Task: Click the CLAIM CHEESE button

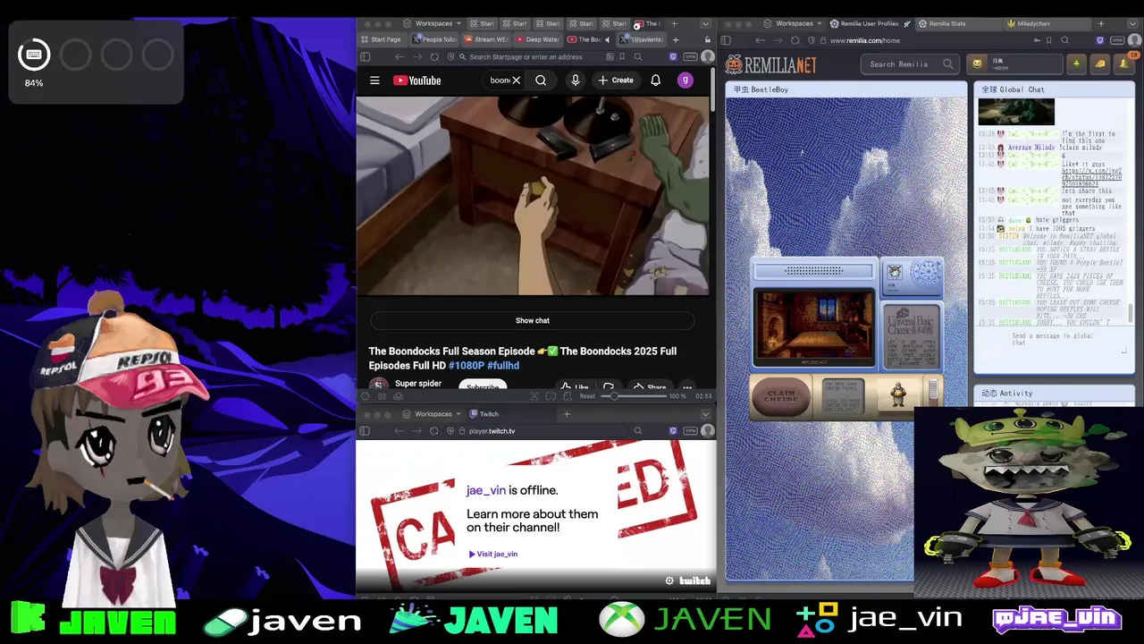Action: pyautogui.click(x=781, y=396)
